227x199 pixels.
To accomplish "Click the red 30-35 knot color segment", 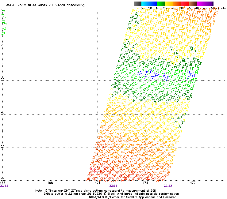I will pyautogui.click(x=185, y=4).
